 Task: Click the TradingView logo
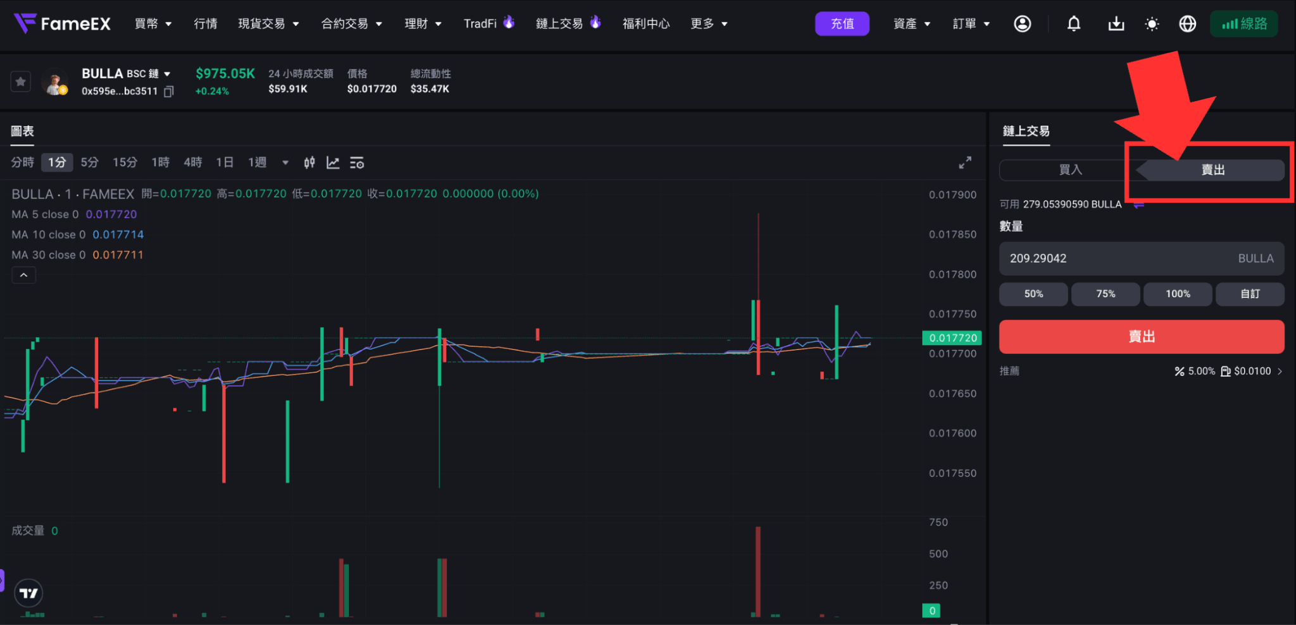(28, 593)
